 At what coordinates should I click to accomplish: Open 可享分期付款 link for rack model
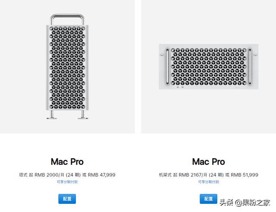208,182
